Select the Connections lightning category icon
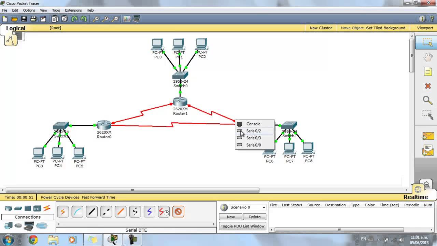The height and width of the screenshot is (246, 437). click(47, 208)
